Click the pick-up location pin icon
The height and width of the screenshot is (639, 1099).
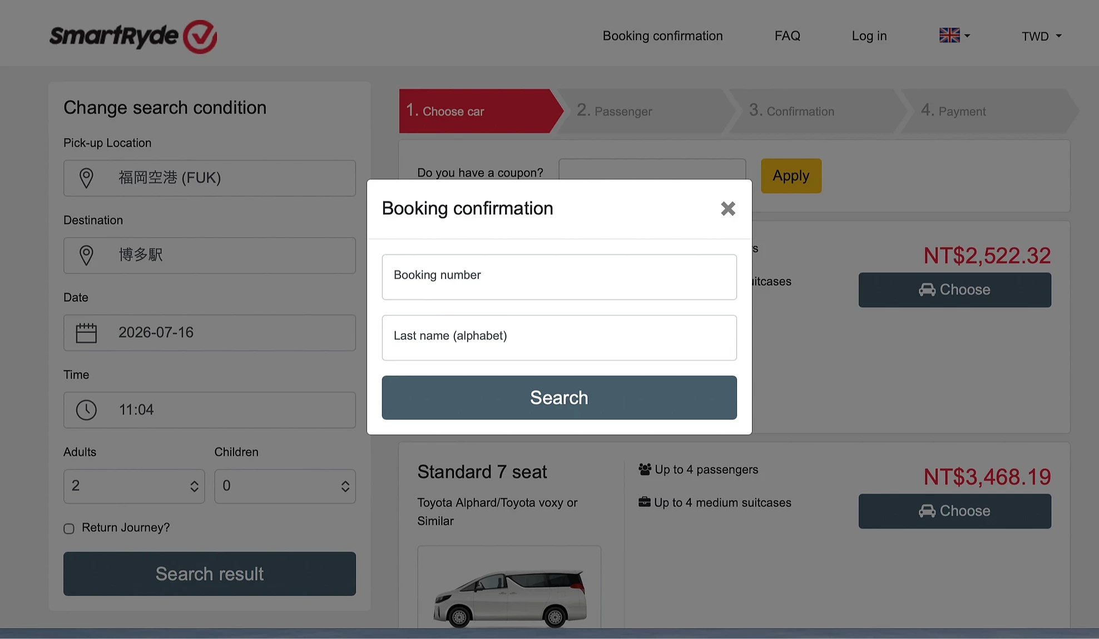coord(86,178)
